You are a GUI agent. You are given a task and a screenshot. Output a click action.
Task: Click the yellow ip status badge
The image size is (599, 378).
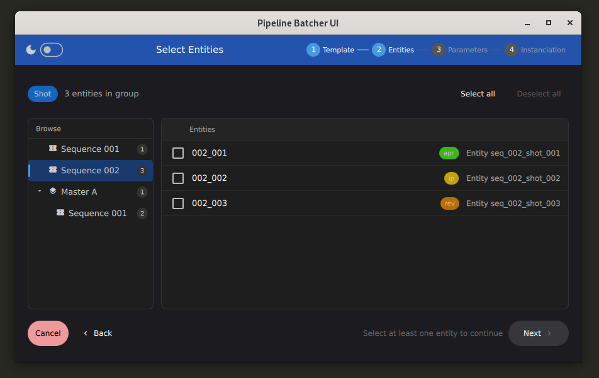point(451,178)
